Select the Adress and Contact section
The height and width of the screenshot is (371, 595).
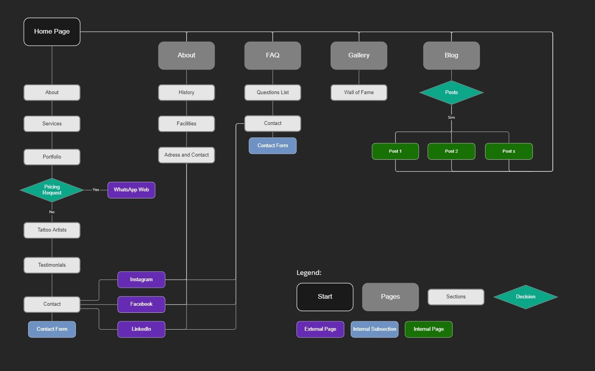[187, 155]
